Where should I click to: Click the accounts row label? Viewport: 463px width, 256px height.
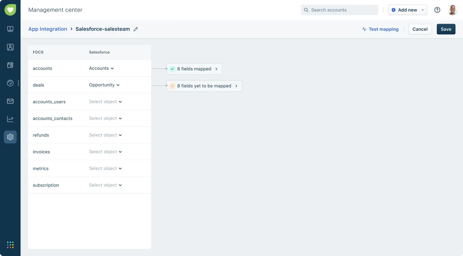point(42,68)
